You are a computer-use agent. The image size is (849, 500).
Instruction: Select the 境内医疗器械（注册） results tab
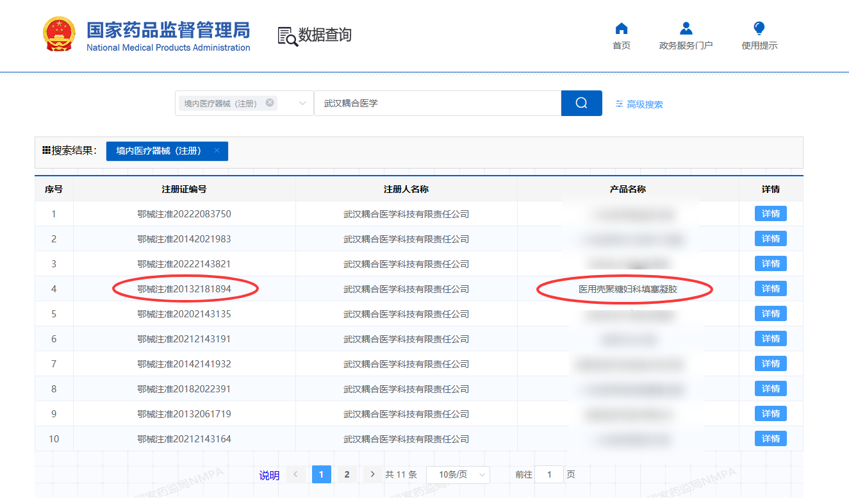[x=158, y=151]
